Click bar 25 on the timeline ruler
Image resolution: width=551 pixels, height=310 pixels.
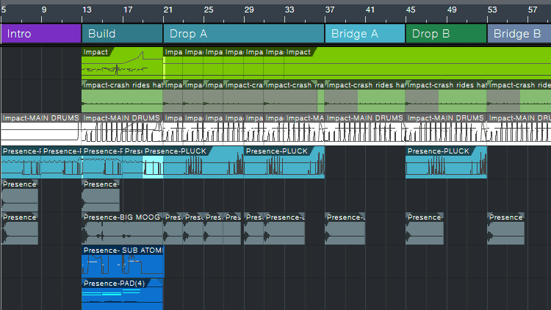(209, 10)
